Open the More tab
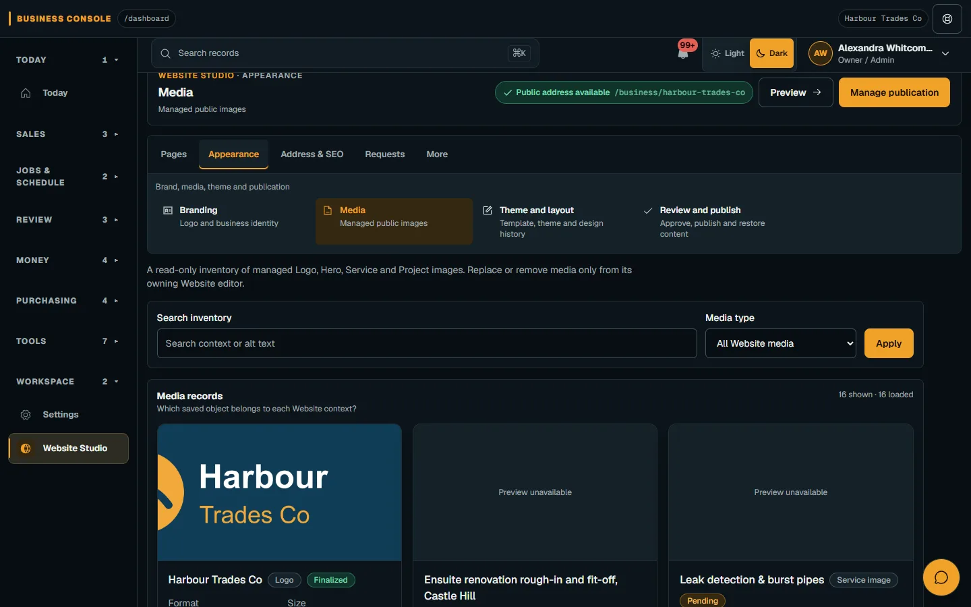Viewport: 971px width, 607px height. click(x=437, y=154)
